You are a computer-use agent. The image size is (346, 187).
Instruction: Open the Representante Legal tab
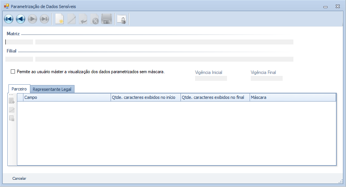tap(52, 89)
